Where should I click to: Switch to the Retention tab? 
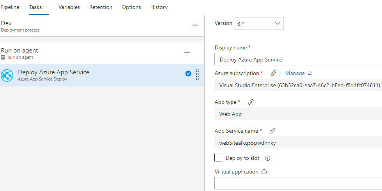click(101, 7)
